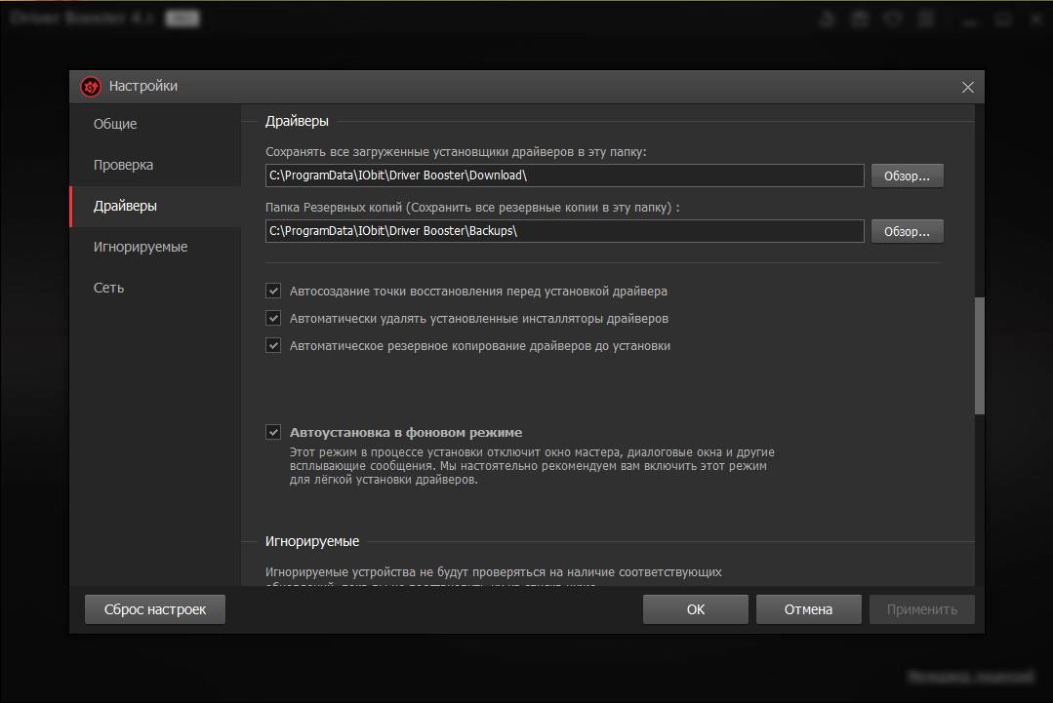Browse for driver download folder with Обзор
This screenshot has height=703, width=1053.
(908, 176)
